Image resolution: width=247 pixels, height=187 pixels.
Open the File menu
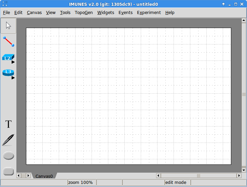coord(6,13)
